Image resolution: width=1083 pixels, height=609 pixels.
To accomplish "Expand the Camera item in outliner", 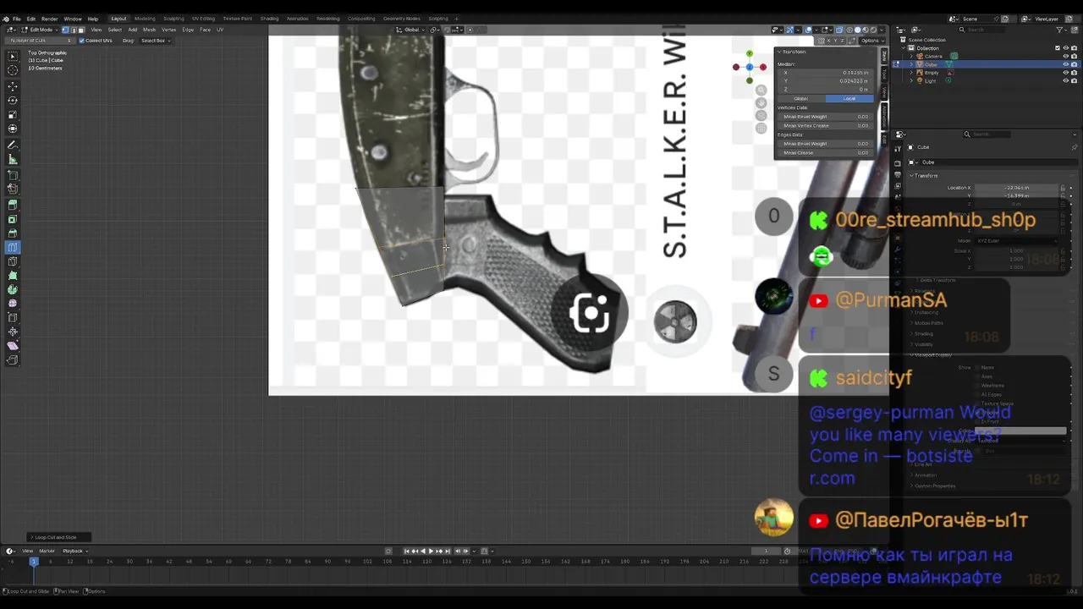I will click(911, 56).
